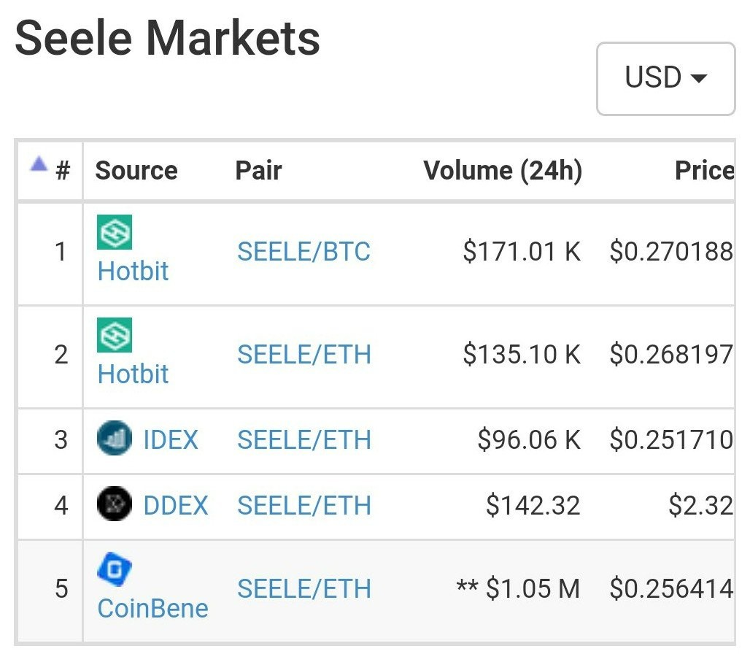Open CoinBene's SEELE/ETH pair link
Screen dimensions: 750x654
click(x=304, y=589)
